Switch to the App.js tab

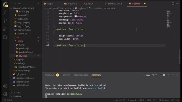(49, 4)
